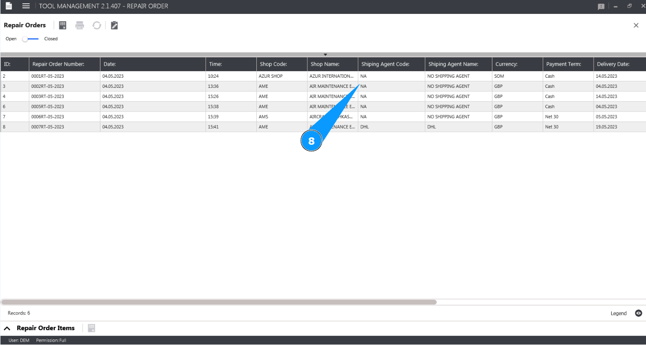Click the 15:39 time cell
This screenshot has width=646, height=345.
coord(231,117)
